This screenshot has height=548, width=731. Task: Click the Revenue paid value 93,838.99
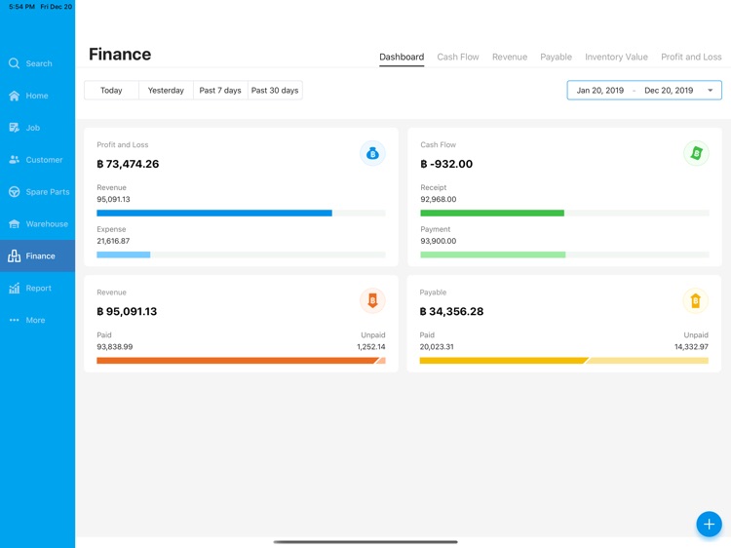click(115, 347)
